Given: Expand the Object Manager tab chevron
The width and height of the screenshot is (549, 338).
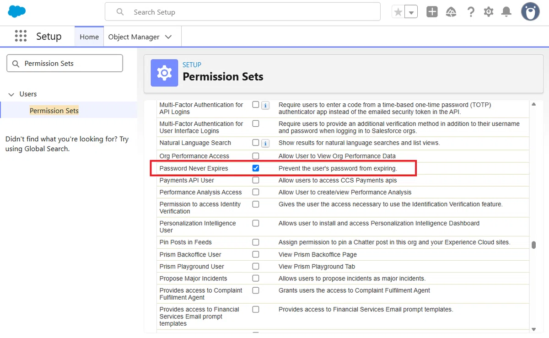Looking at the screenshot, I should click(x=168, y=37).
